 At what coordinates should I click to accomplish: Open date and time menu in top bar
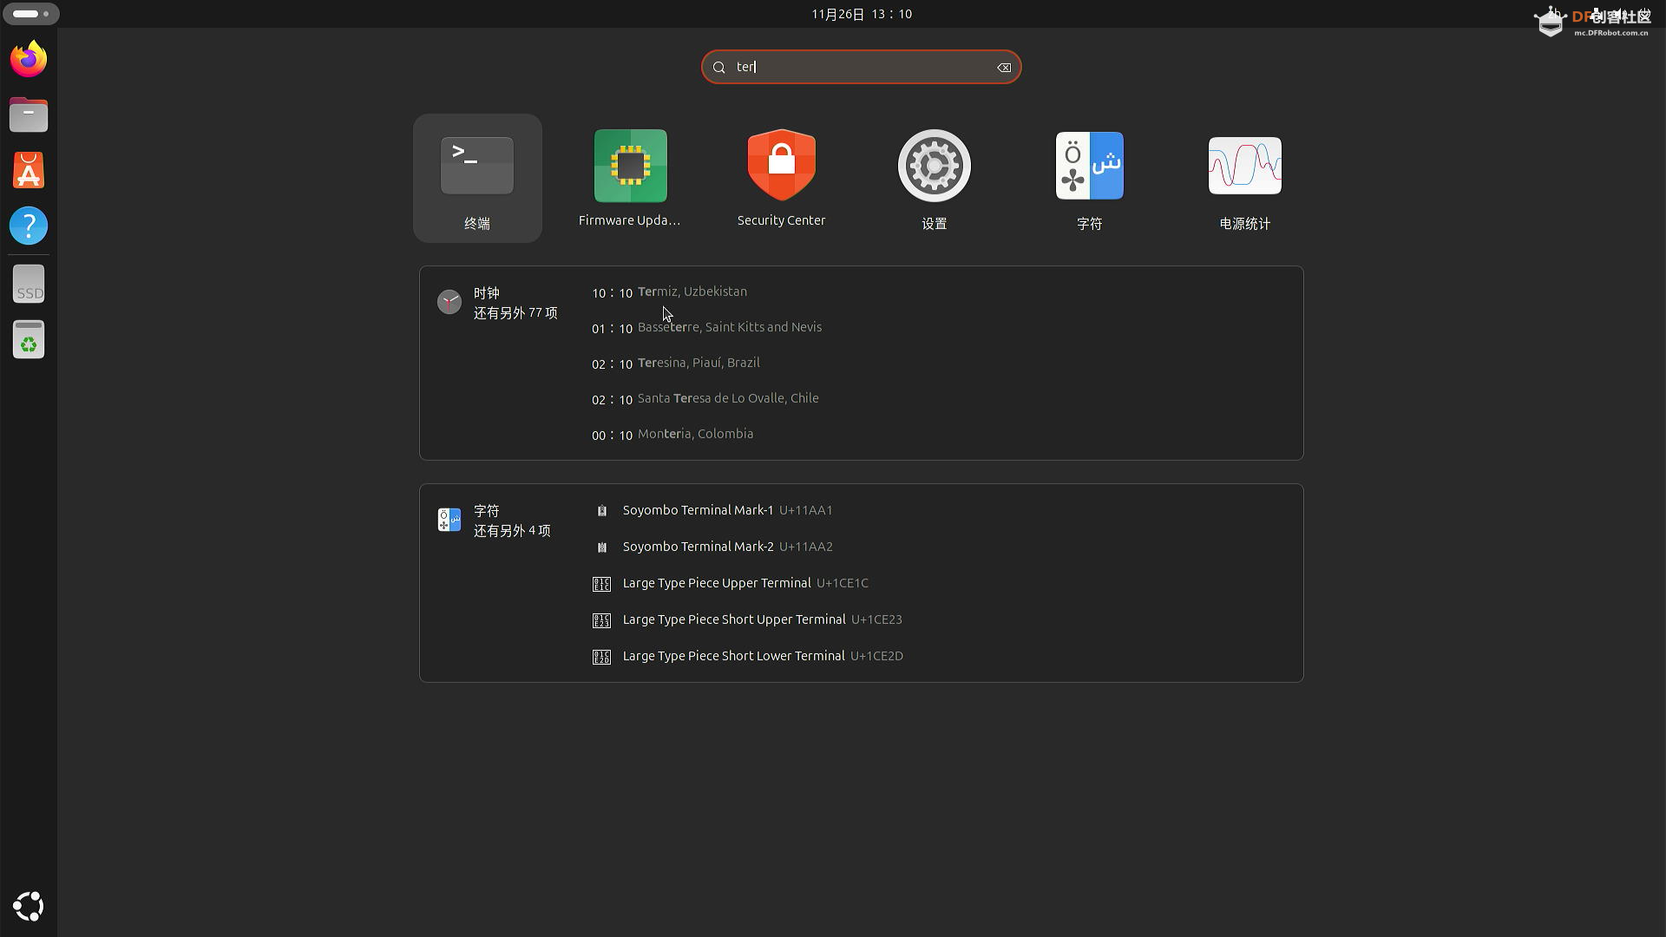coord(861,14)
